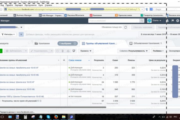Click the flag pages icon
This screenshot has height=120, width=180.
tap(172, 21)
